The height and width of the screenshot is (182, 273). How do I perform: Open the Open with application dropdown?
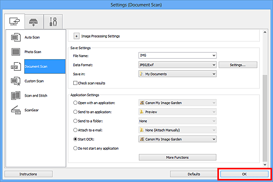(x=177, y=103)
